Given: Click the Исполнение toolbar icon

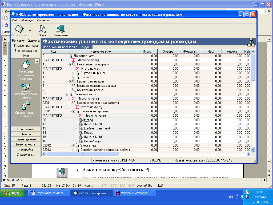Looking at the screenshot, I should tap(19, 29).
